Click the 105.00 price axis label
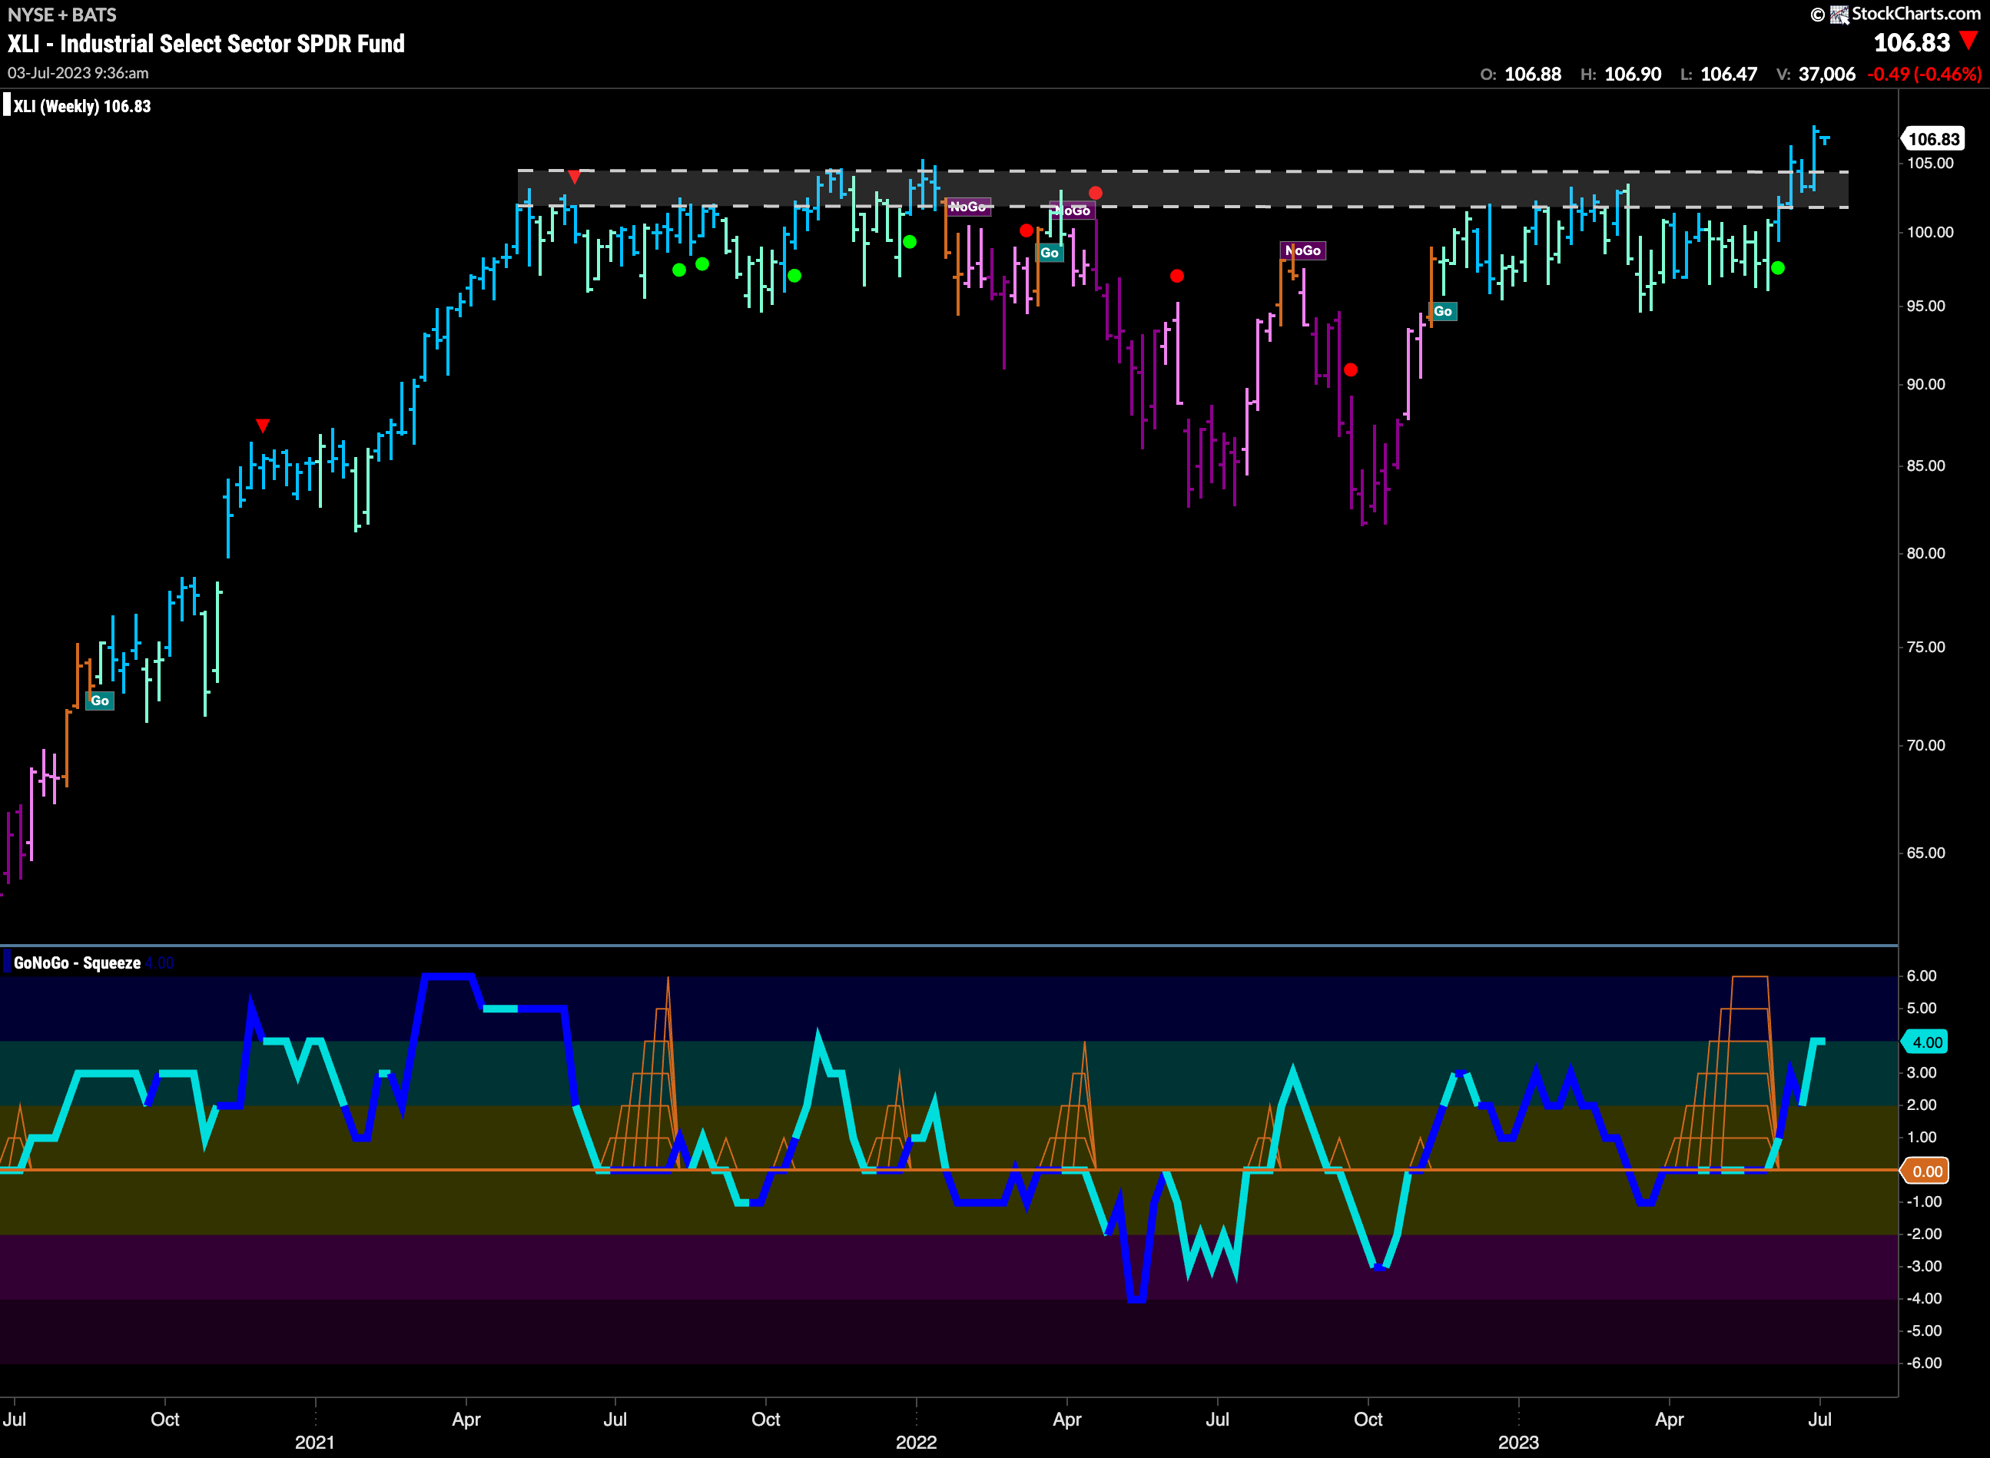This screenshot has width=1990, height=1458. [x=1930, y=164]
